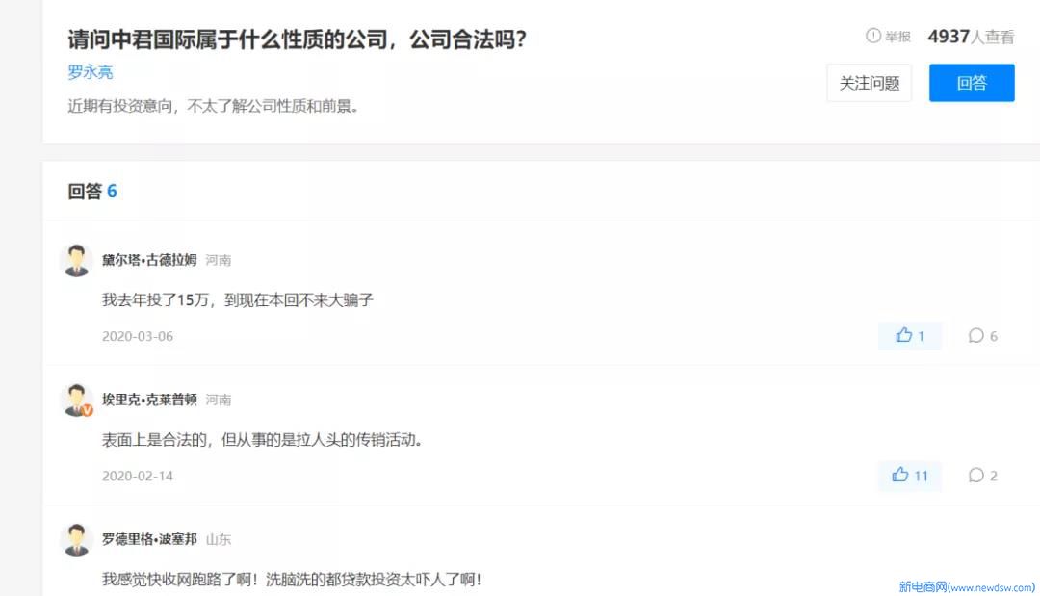Open username 罗德里格·波塞邦
Image resolution: width=1040 pixels, height=596 pixels.
tap(149, 539)
